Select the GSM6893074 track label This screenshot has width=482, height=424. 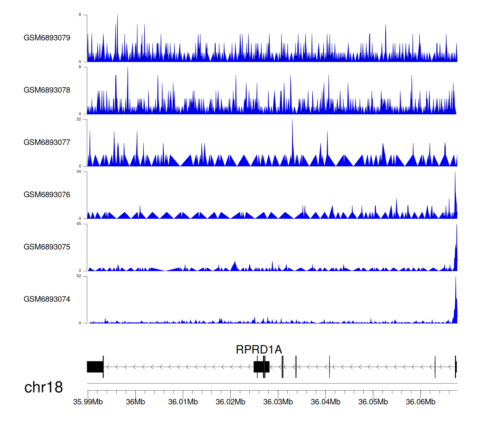coord(47,299)
